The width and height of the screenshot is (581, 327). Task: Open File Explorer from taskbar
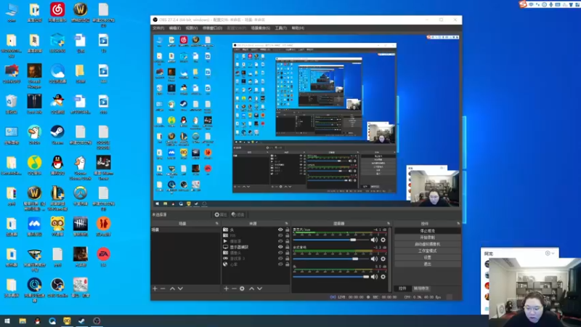point(23,321)
